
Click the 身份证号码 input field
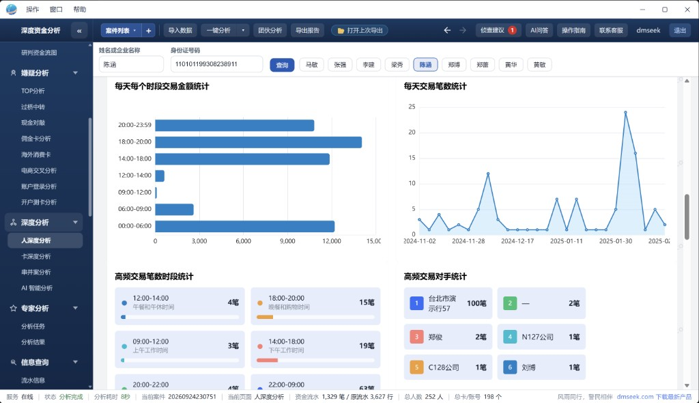click(216, 64)
